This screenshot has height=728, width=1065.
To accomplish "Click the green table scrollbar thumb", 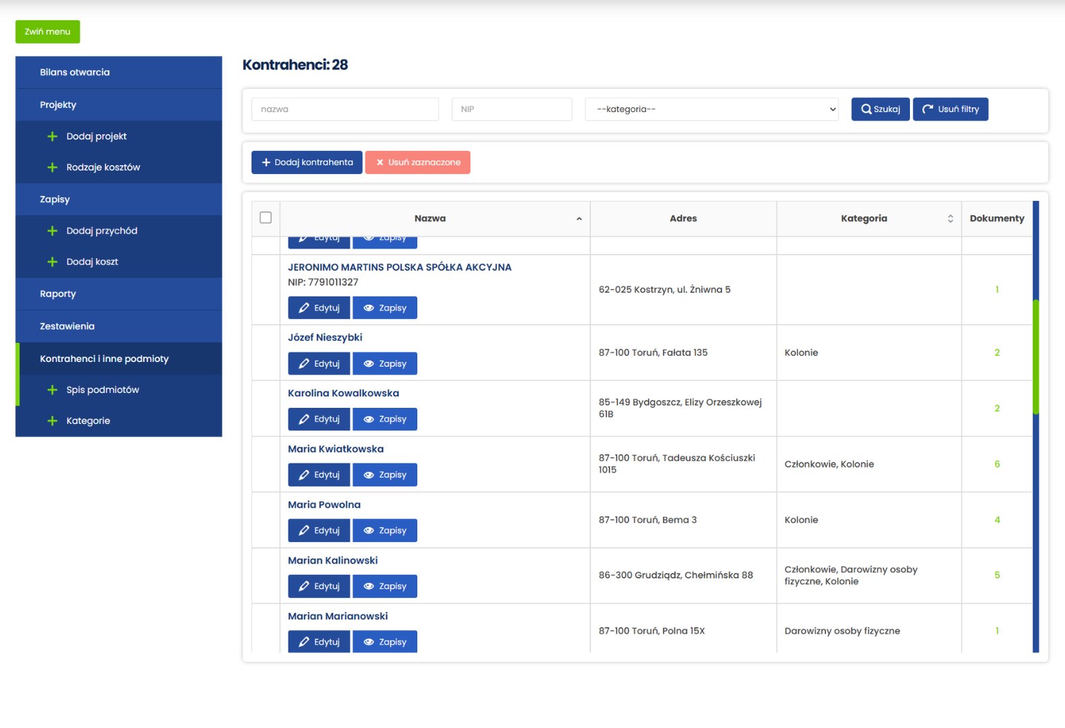I will (1035, 356).
